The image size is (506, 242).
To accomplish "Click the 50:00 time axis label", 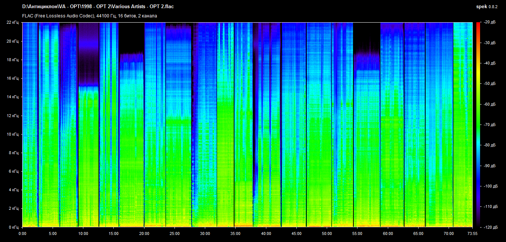I will [327, 234].
